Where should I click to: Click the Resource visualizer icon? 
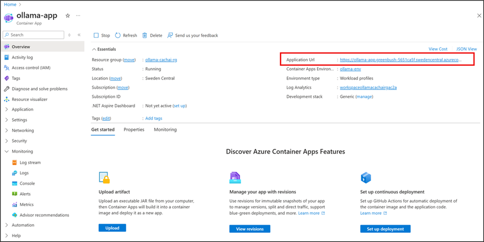pos(6,99)
